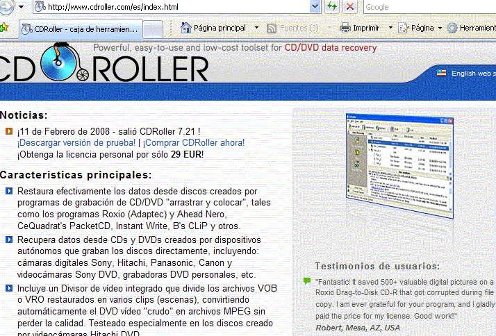Click the page favicon in the address bar
Image resolution: width=496 pixels, height=336 pixels.
40,7
